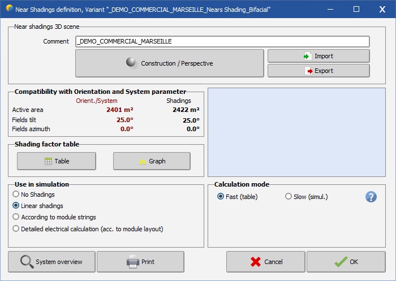The image size is (396, 281).
Task: Click the Active area label
Action: pyautogui.click(x=28, y=110)
